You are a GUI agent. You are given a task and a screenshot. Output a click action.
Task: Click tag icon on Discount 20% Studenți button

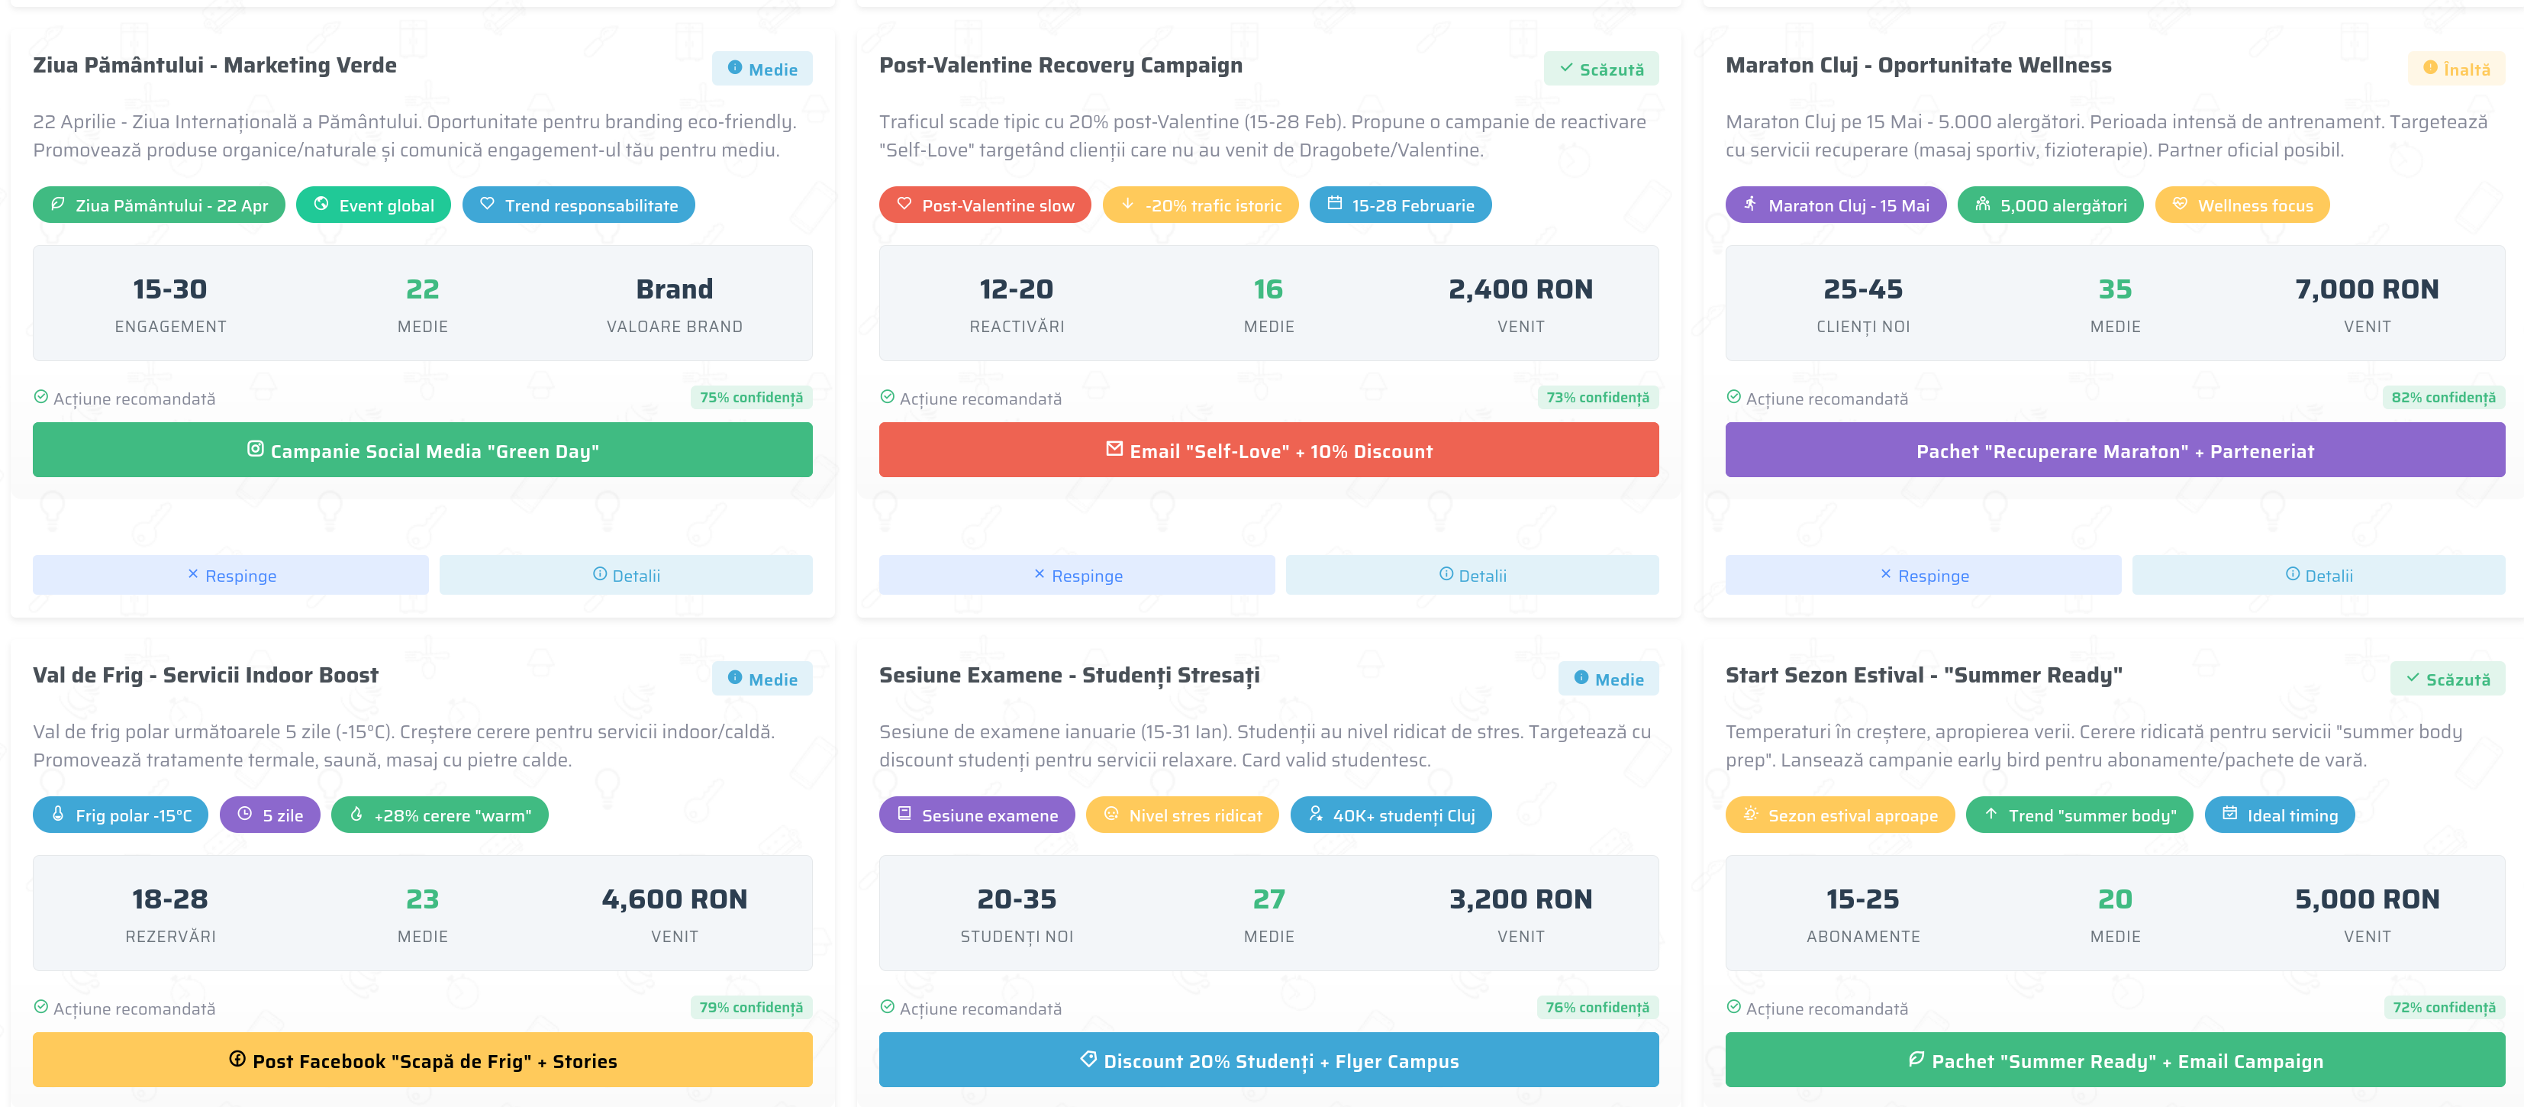coord(1088,1059)
